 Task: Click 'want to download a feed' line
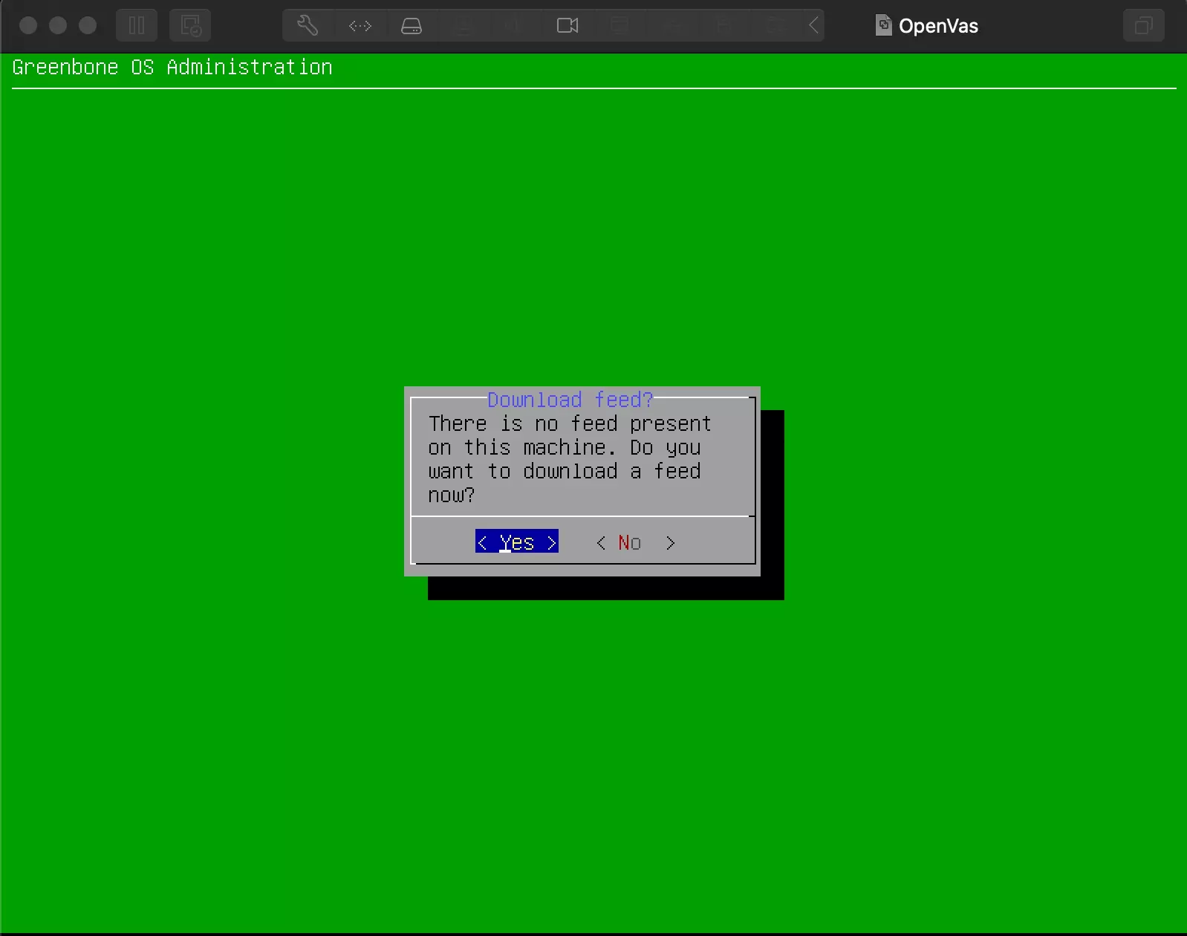click(x=565, y=471)
